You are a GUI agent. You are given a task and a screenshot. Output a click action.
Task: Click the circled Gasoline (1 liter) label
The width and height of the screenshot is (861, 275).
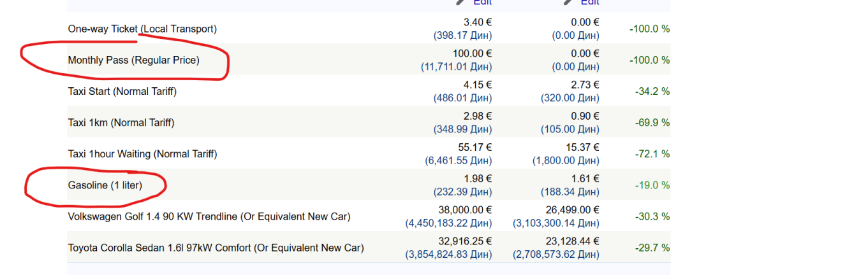point(105,185)
